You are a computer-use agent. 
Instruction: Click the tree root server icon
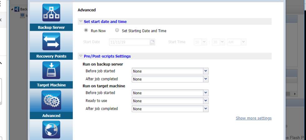[17, 9]
